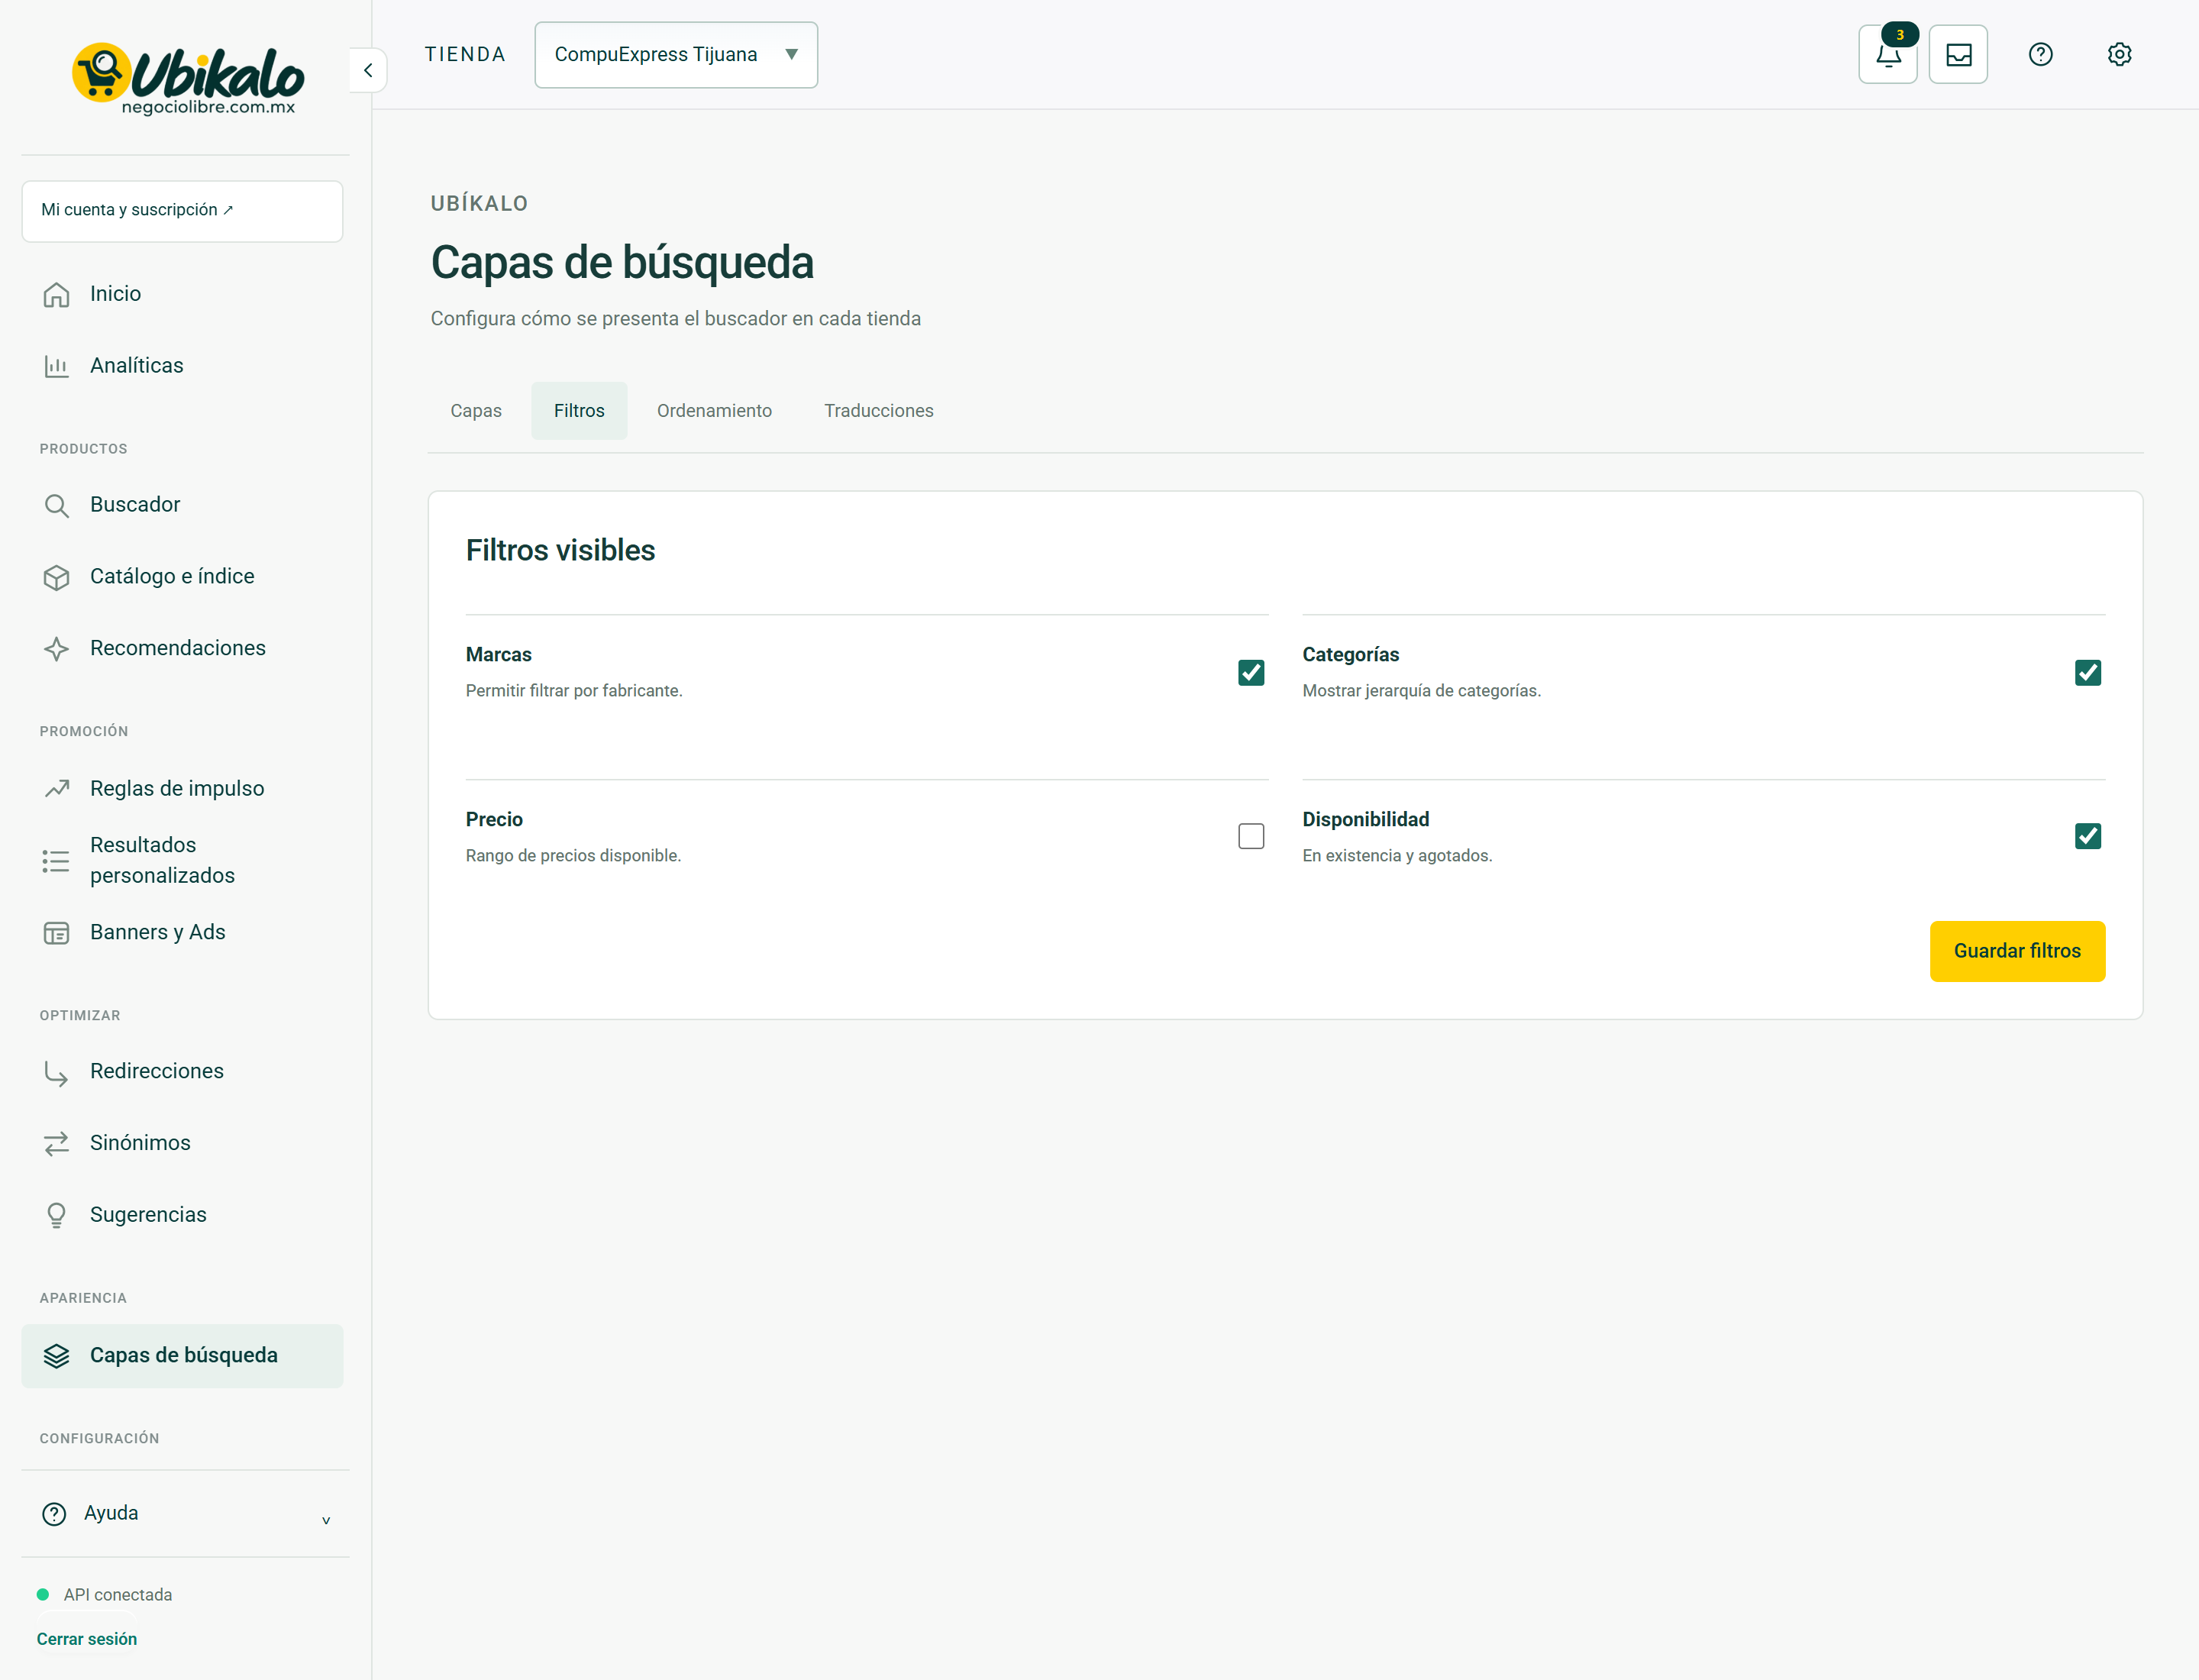Switch to the Ordenamiento tab
Screen dimensions: 2199x1680
pyautogui.click(x=714, y=411)
